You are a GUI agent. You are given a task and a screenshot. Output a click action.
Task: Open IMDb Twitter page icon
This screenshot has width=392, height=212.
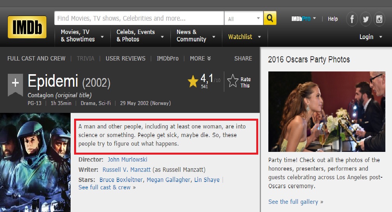point(366,19)
